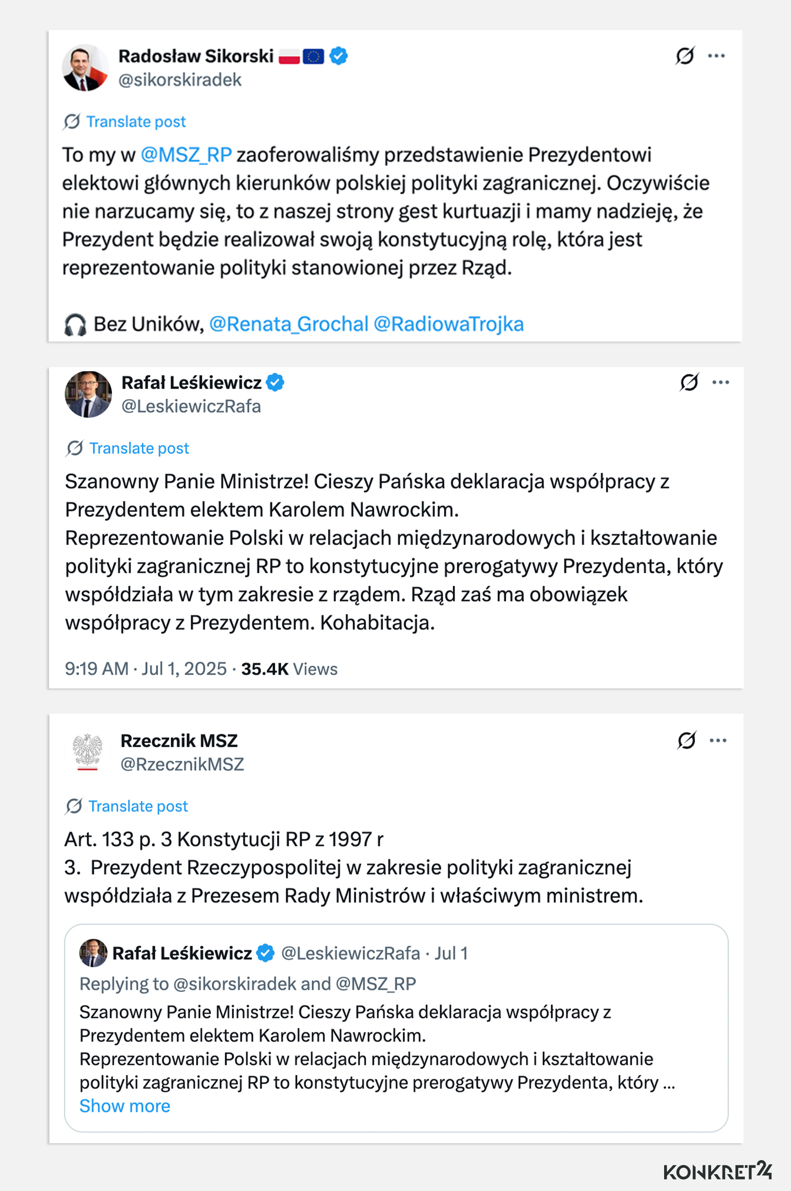Open Sikorski's profile avatar

click(x=85, y=67)
